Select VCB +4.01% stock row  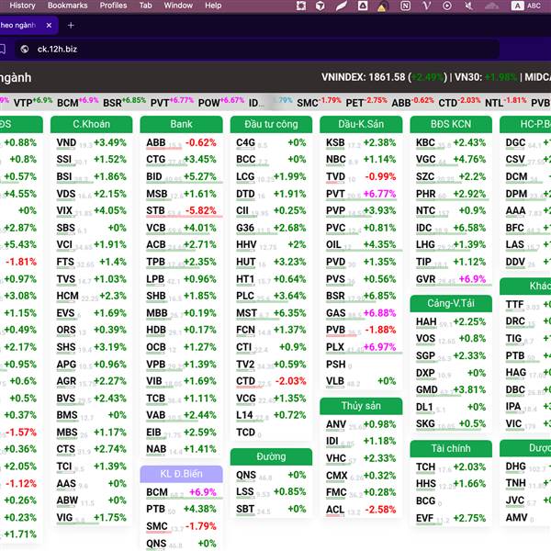[181, 228]
